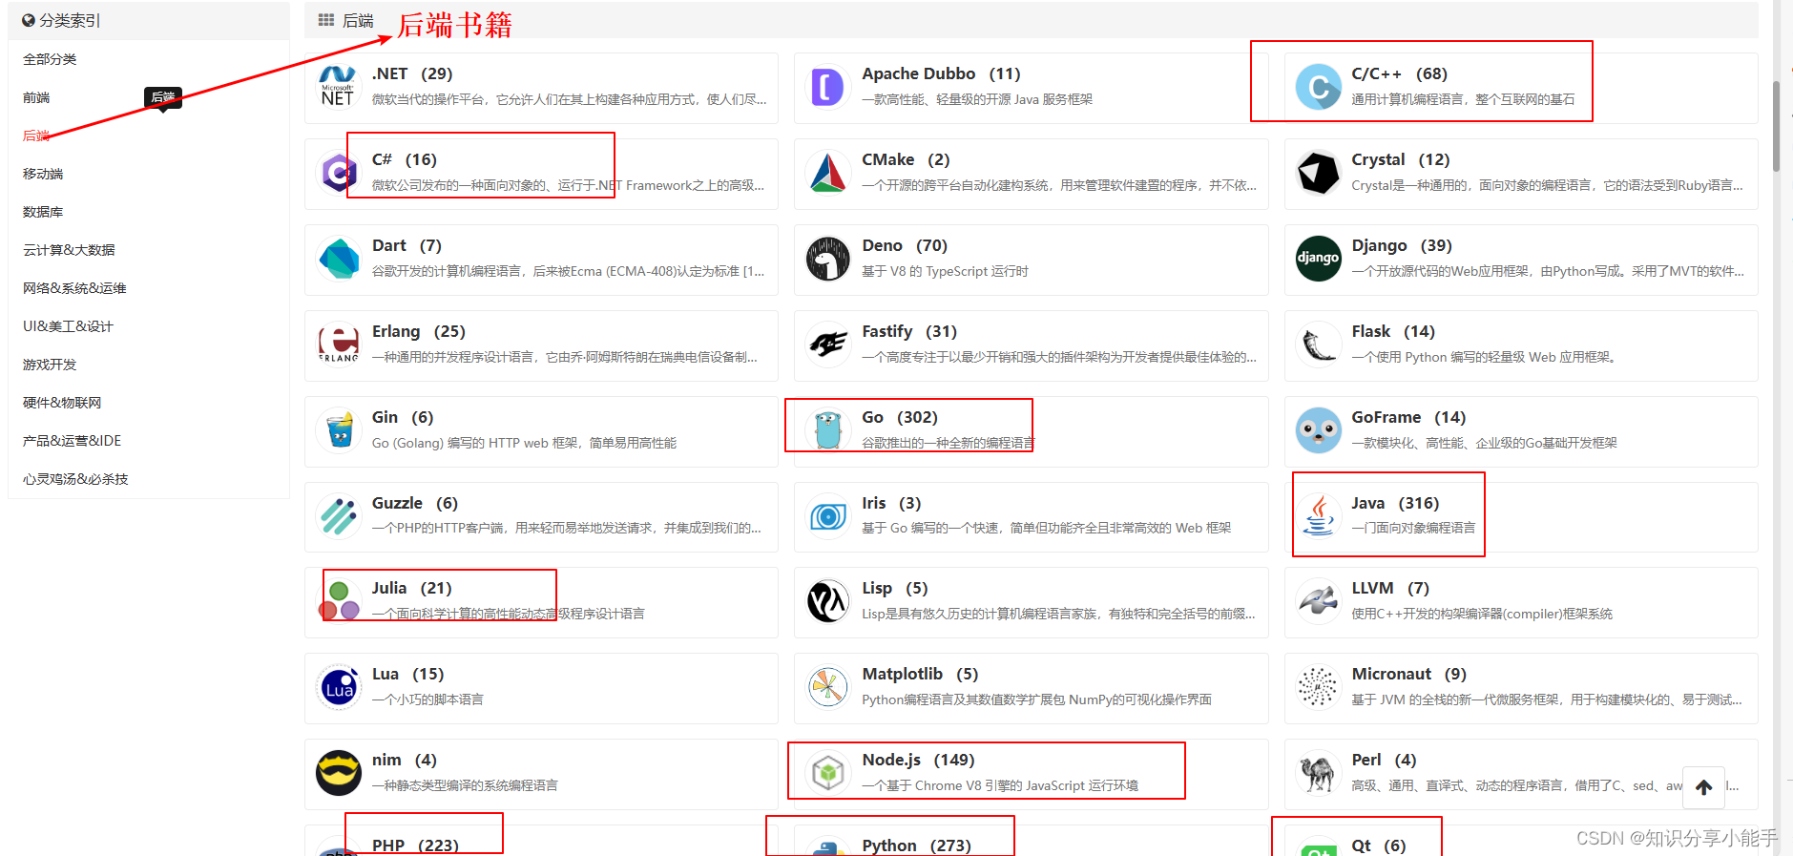Click the Node.js hexagon icon
The height and width of the screenshot is (856, 1793).
click(x=827, y=773)
